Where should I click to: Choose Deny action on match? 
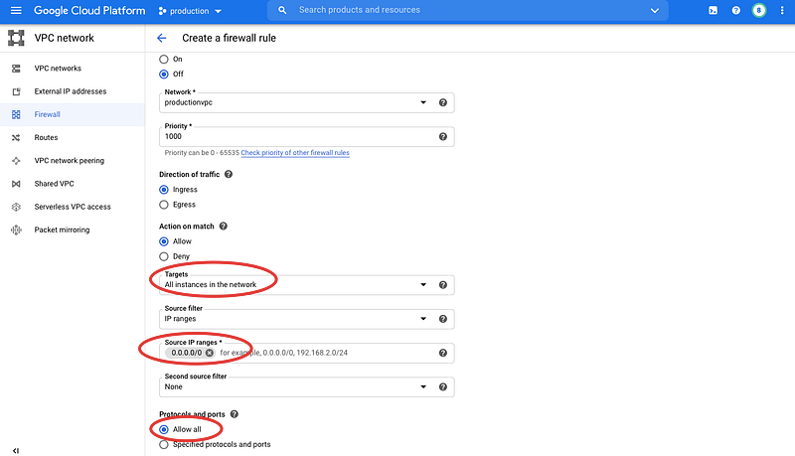(x=164, y=256)
